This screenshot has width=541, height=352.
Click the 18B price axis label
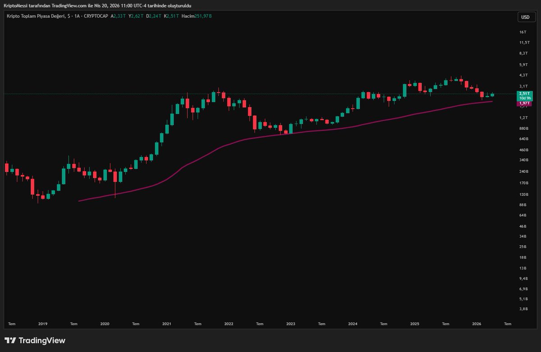pyautogui.click(x=523, y=257)
